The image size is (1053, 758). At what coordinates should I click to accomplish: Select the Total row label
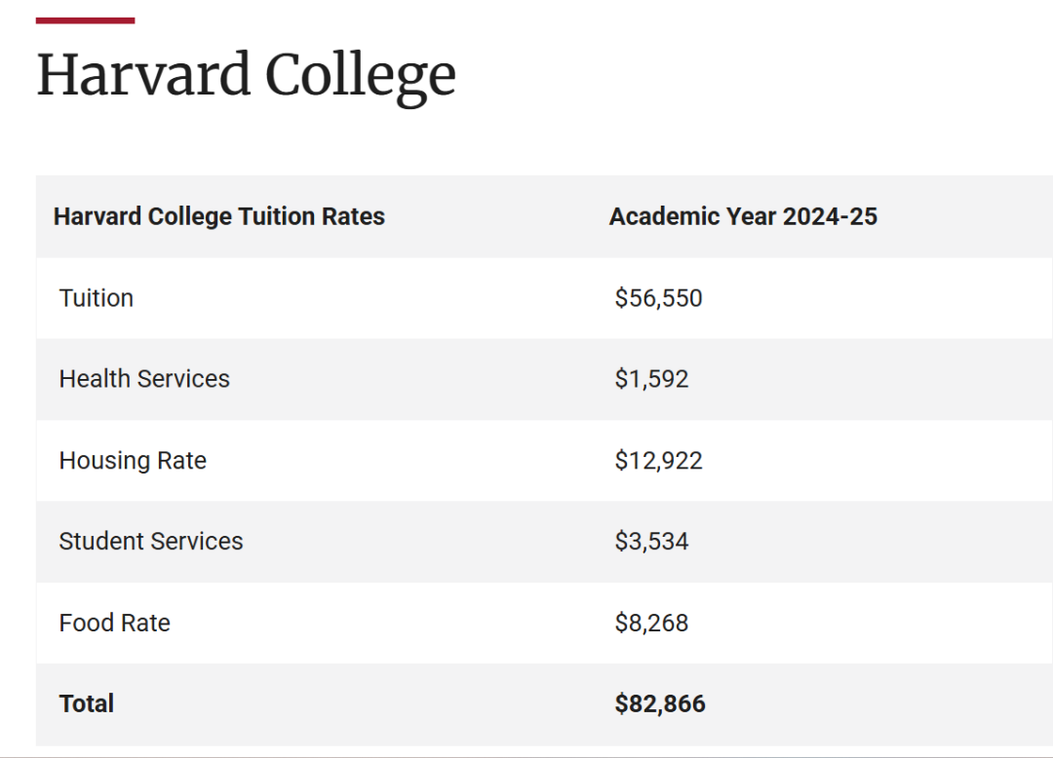coord(87,703)
